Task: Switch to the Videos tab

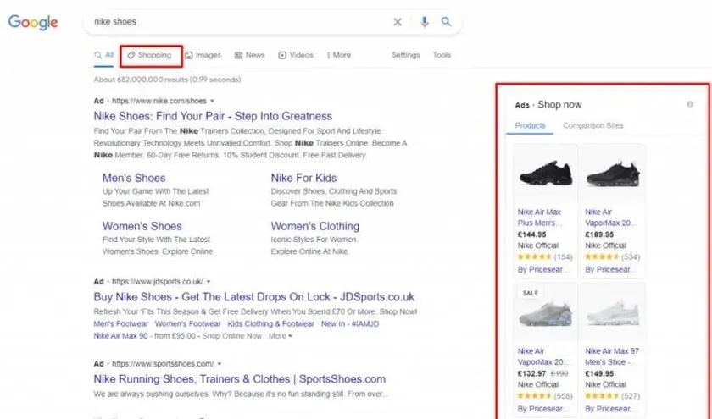Action: point(296,55)
